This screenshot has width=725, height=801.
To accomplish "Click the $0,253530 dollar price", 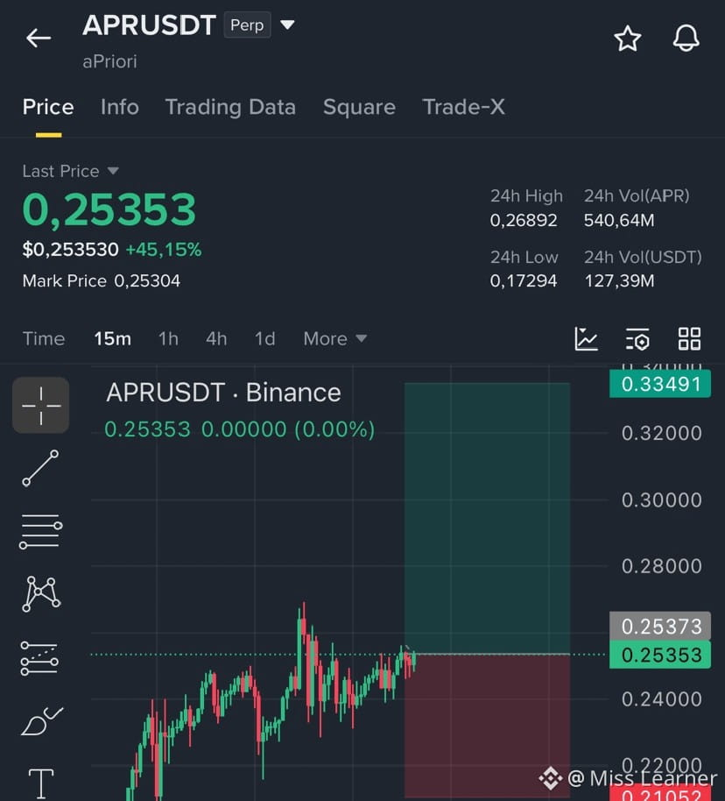I will 70,249.
